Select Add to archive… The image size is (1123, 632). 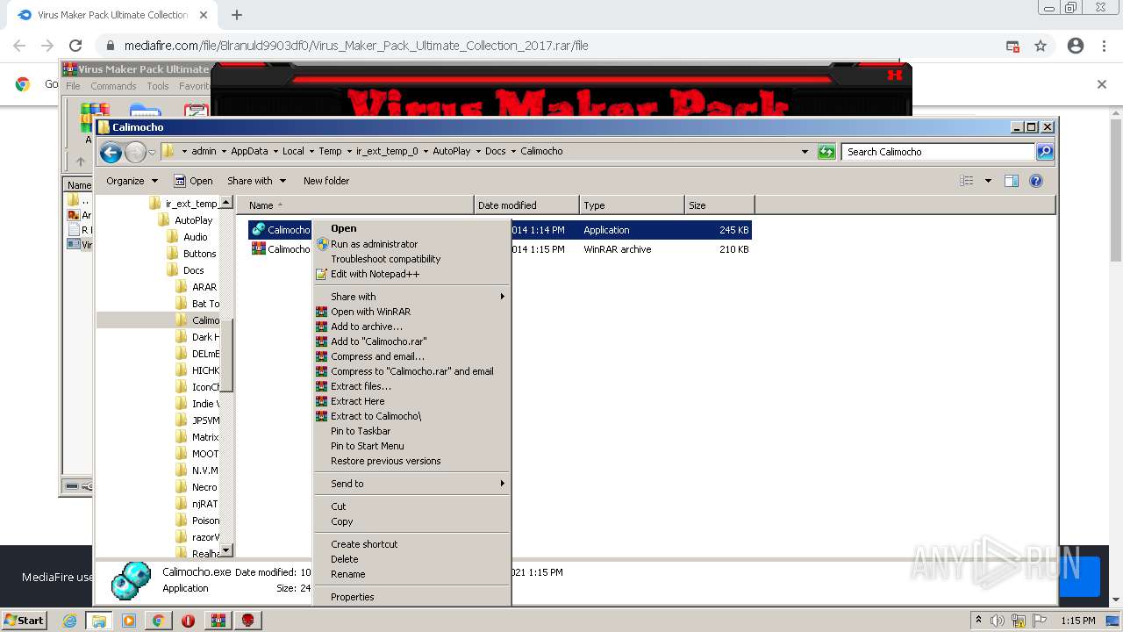click(367, 327)
